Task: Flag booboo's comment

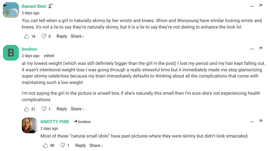Action: pyautogui.click(x=261, y=48)
